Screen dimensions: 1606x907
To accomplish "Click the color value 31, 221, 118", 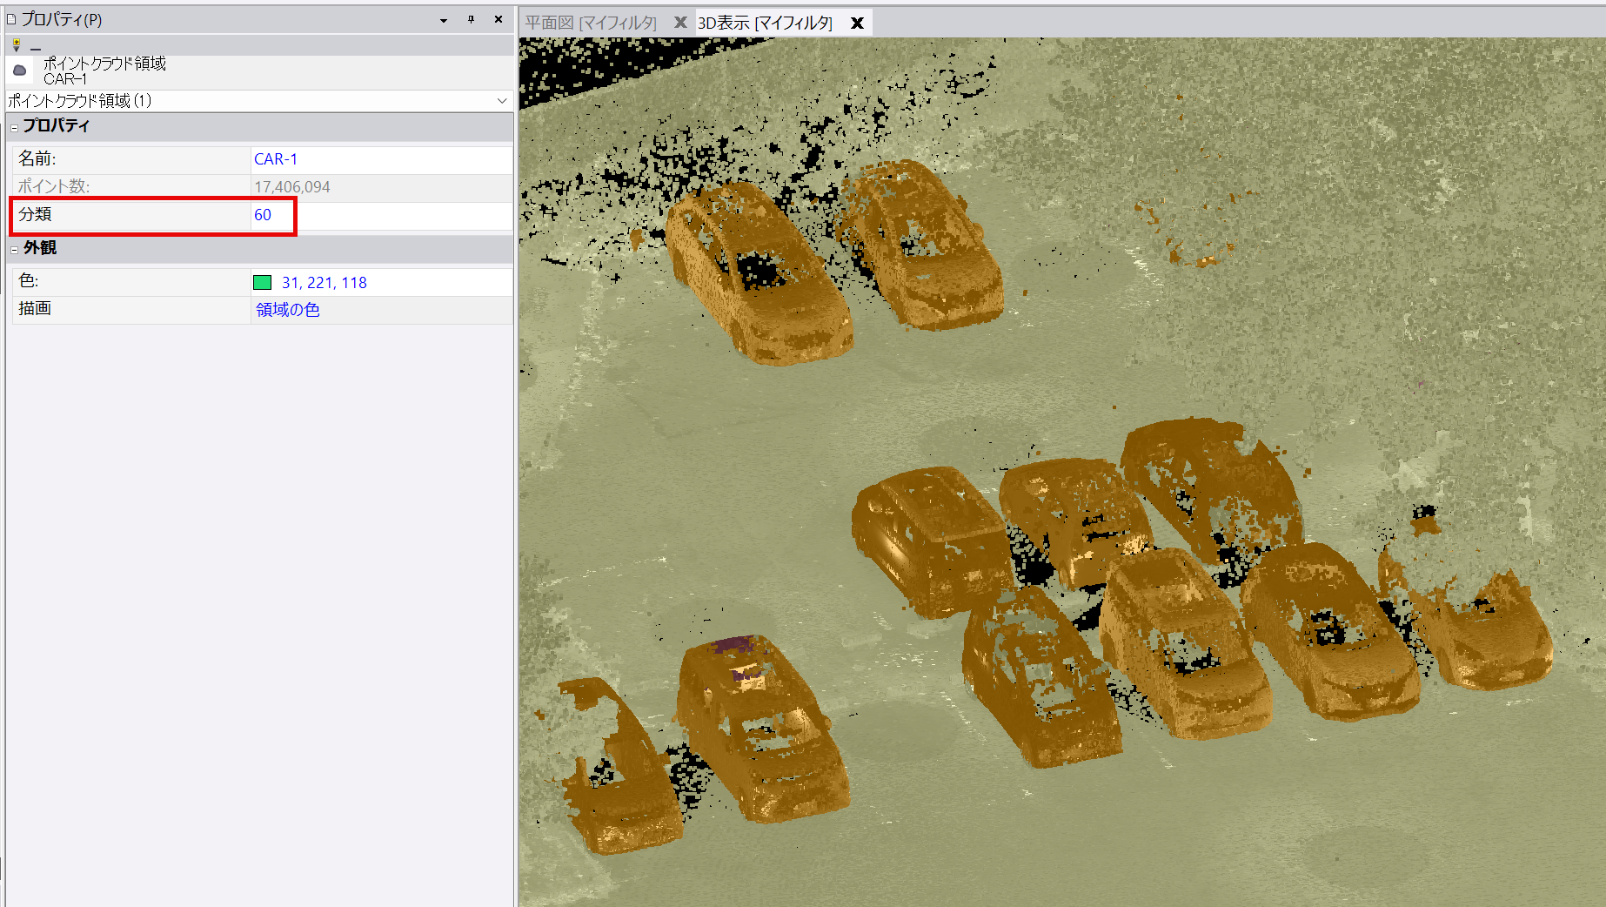I will coord(324,283).
